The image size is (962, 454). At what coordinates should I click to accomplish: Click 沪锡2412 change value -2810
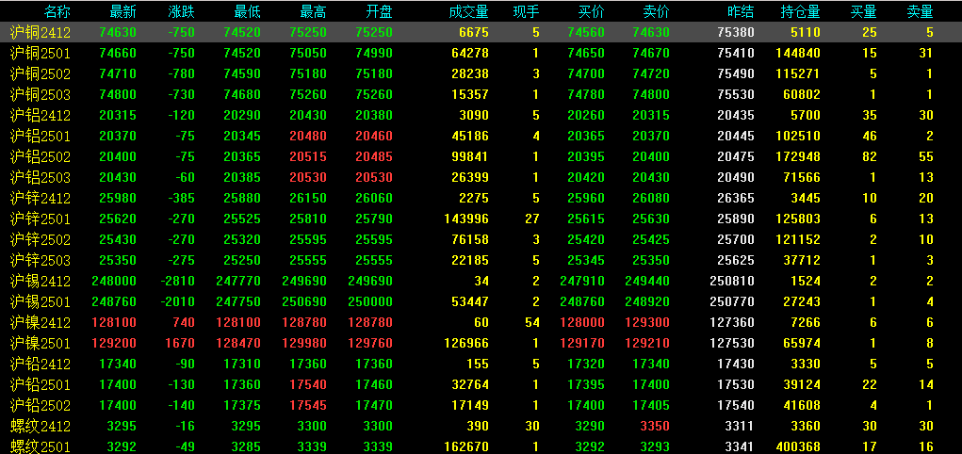(x=177, y=282)
